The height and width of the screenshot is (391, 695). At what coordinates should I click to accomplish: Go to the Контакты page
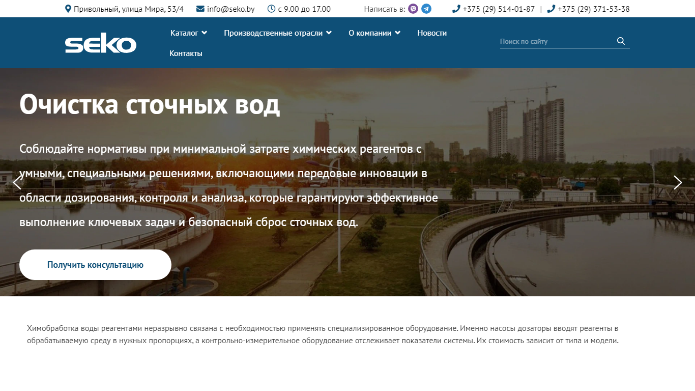tap(186, 53)
